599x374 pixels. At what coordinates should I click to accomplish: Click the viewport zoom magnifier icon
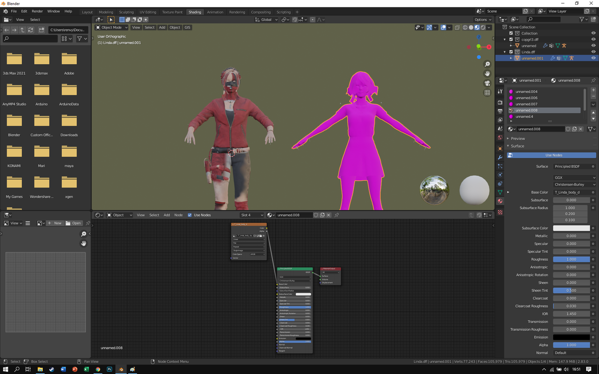click(x=487, y=64)
